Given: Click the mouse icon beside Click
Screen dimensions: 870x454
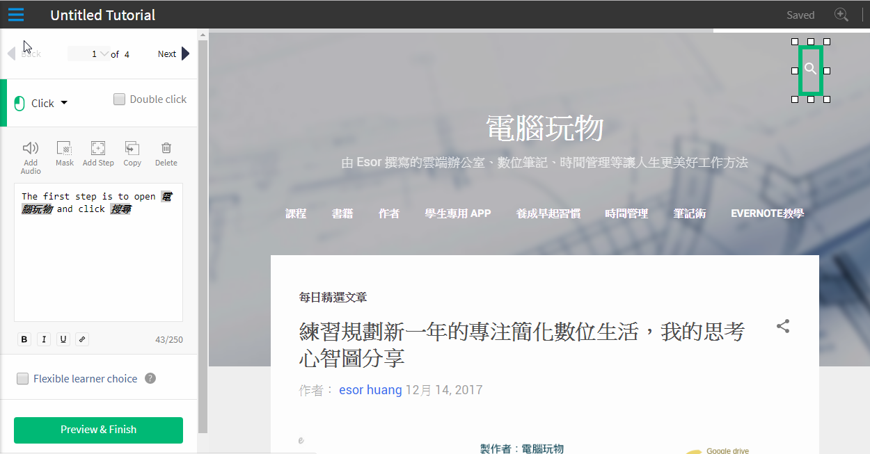Looking at the screenshot, I should click(x=19, y=103).
